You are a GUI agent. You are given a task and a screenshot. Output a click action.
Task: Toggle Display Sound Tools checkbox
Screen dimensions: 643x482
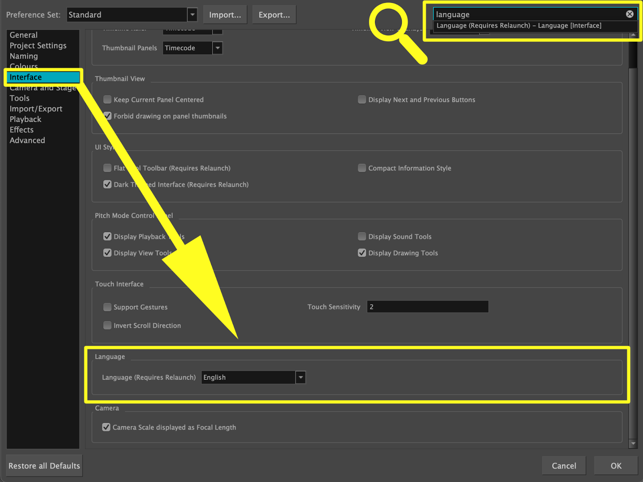[362, 237]
